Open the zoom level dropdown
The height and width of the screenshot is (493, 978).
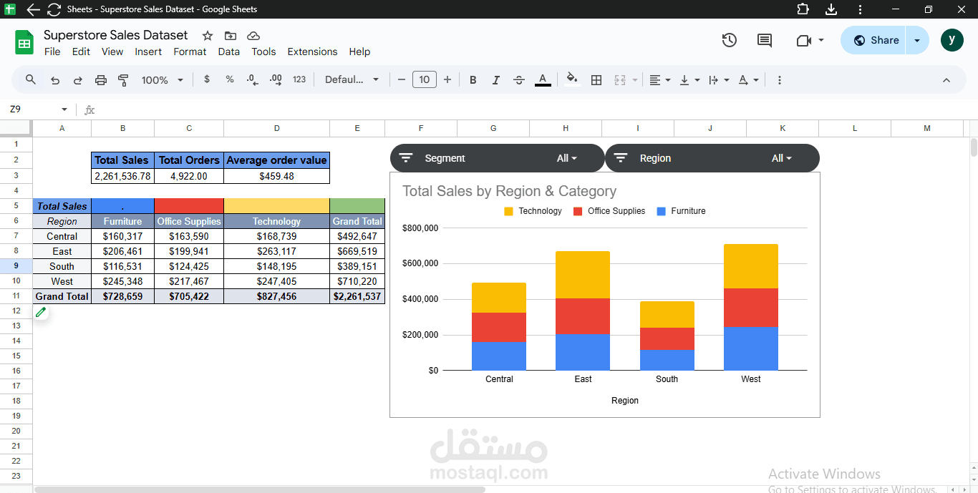163,80
